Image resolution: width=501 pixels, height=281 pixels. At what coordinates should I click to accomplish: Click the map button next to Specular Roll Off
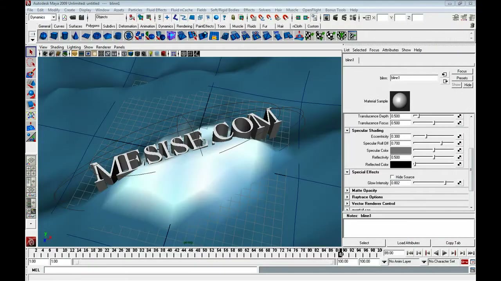coord(460,143)
